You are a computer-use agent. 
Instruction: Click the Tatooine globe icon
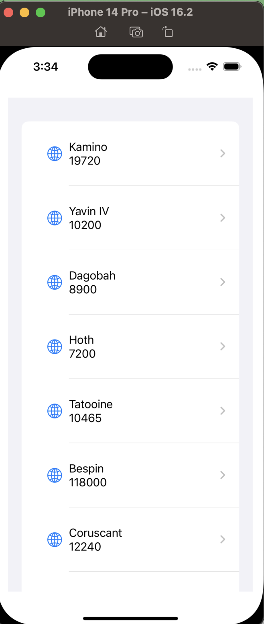coord(55,411)
